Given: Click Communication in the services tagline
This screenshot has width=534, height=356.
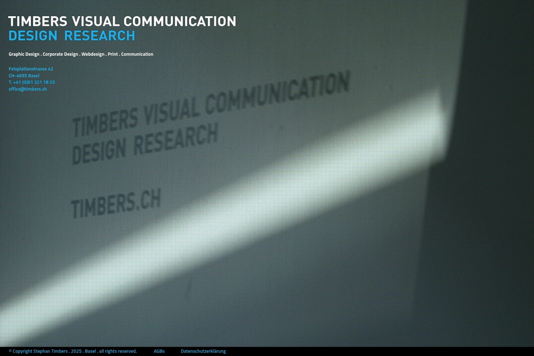Looking at the screenshot, I should click(x=137, y=54).
